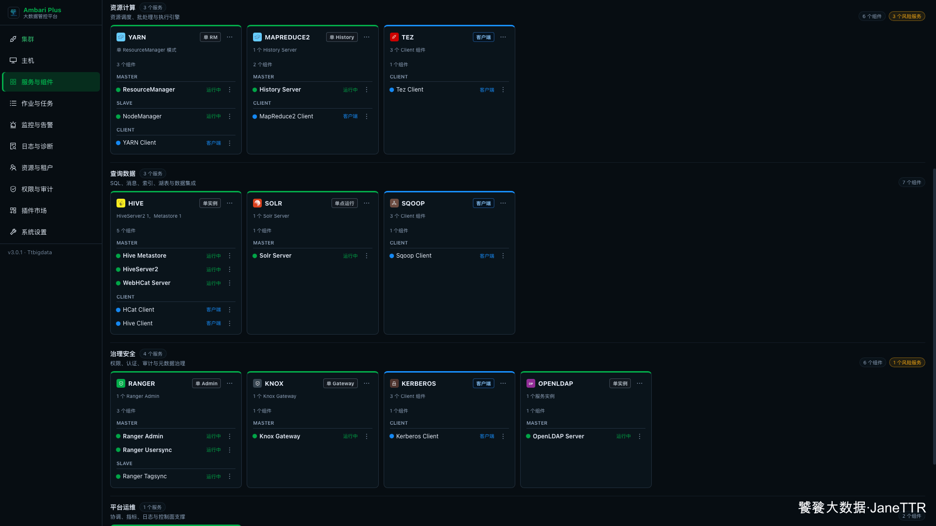This screenshot has width=936, height=526.
Task: Click the page vertical scrollbar
Action: click(x=934, y=317)
